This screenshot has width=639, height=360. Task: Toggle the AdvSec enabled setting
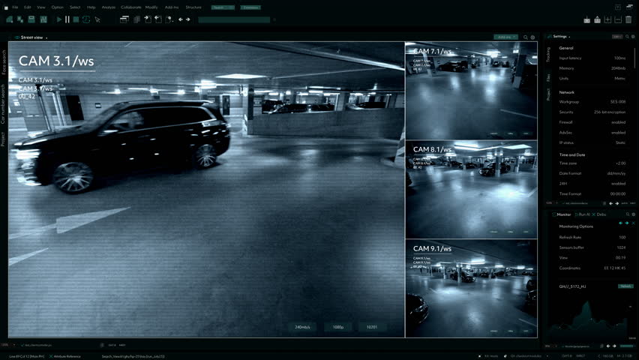point(618,133)
